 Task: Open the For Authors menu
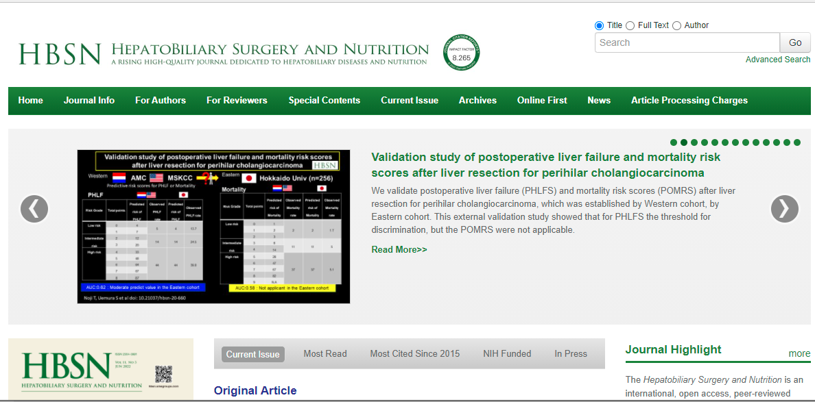(x=161, y=100)
